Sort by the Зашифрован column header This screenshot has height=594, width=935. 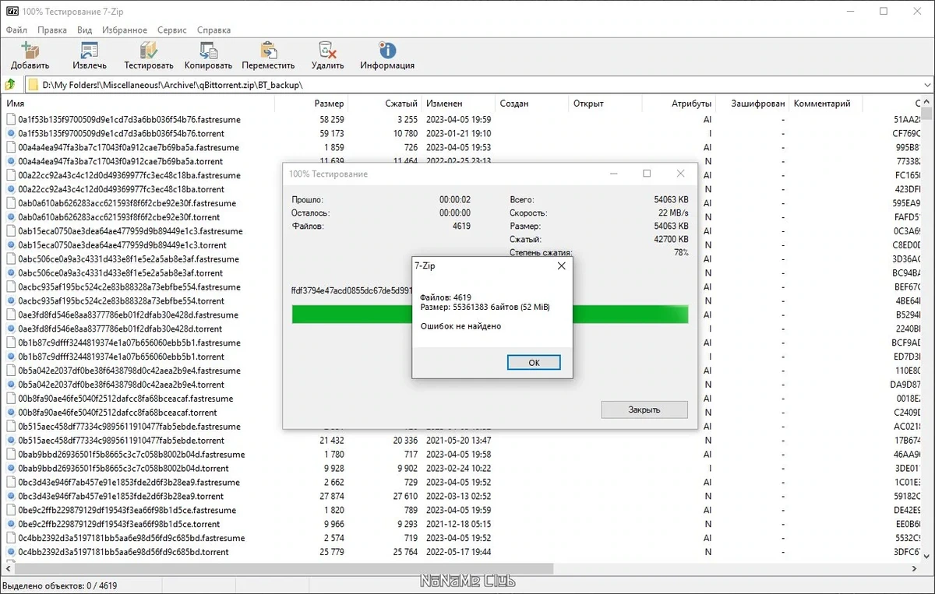[x=753, y=103]
